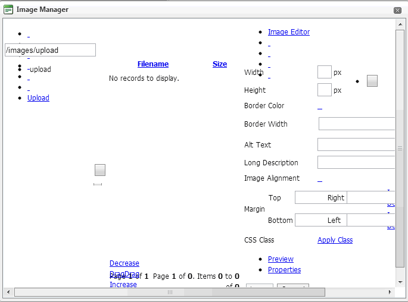The width and height of the screenshot is (408, 302).
Task: Click the Height input box
Action: (324, 90)
